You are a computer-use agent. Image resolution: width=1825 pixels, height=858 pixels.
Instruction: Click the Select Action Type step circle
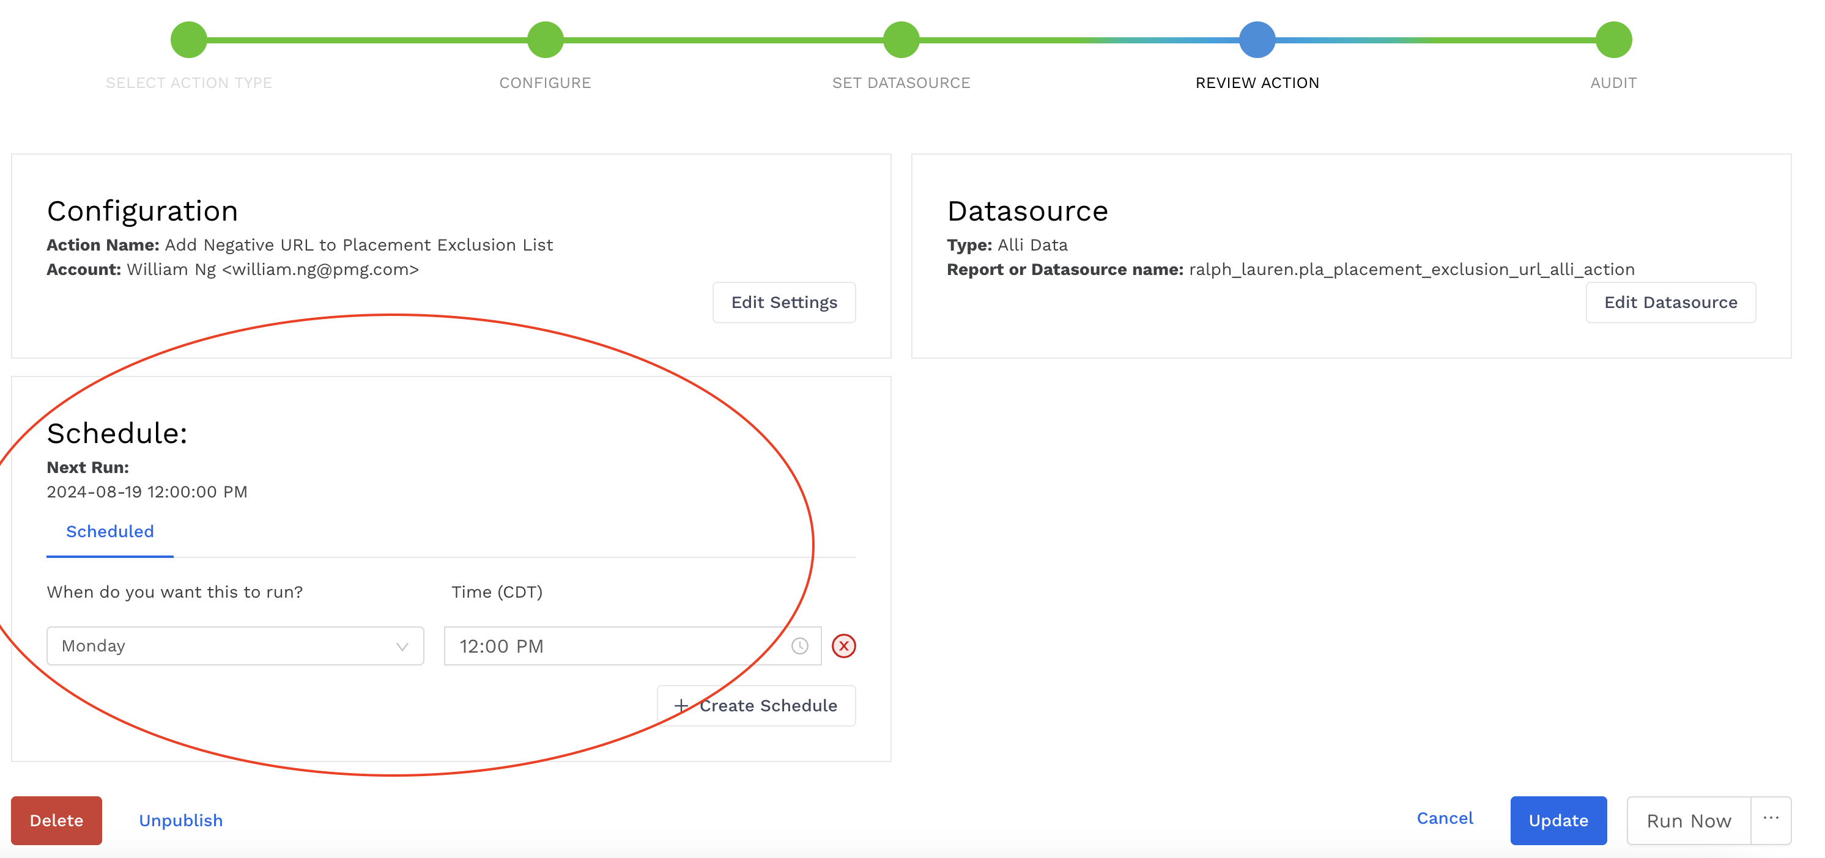tap(188, 40)
